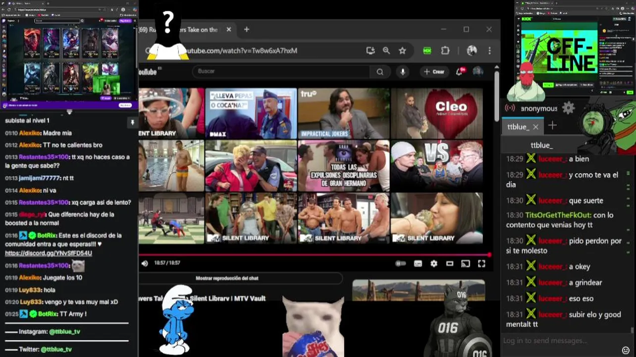Select the Impractical Jokers video thumbnail

coord(343,114)
